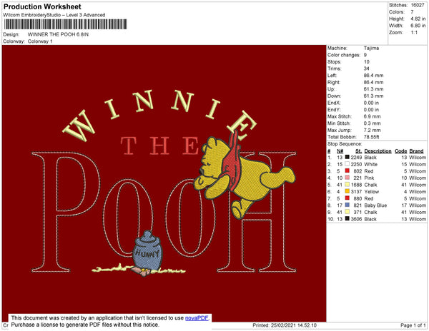The image size is (429, 331).
Task: Click the 'St.' column header
Action: [x=359, y=151]
